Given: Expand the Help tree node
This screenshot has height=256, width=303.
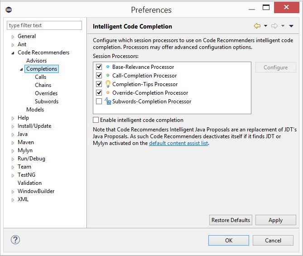Looking at the screenshot, I should (13, 118).
